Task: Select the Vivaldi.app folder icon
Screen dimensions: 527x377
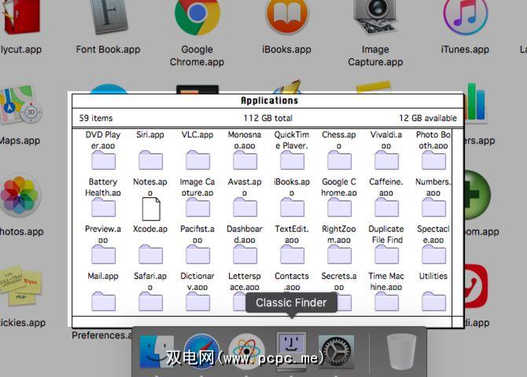Action: pos(386,160)
